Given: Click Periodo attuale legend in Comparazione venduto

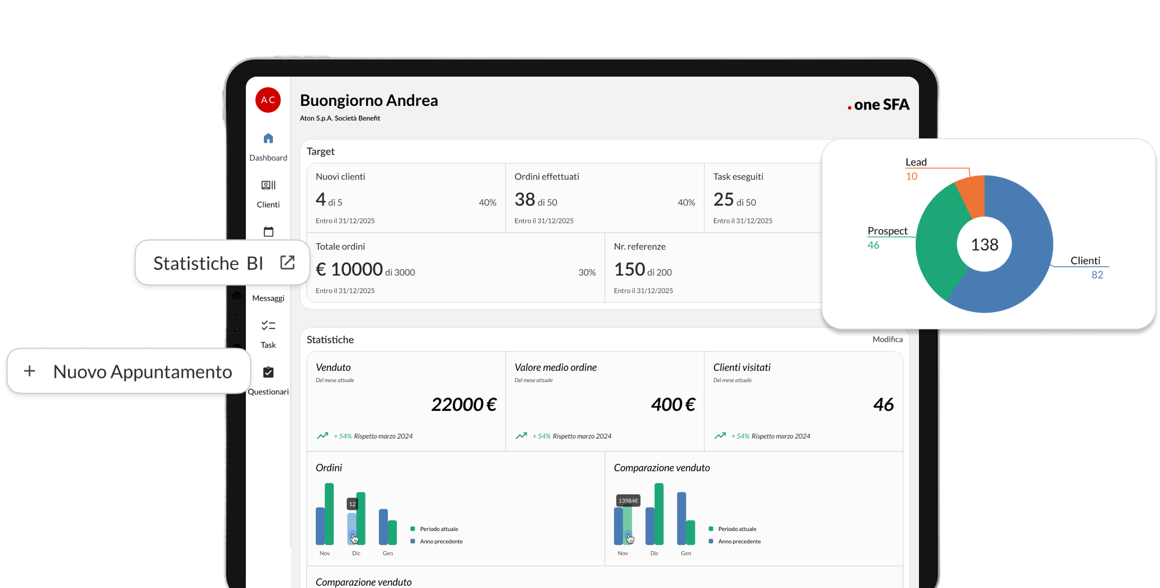Looking at the screenshot, I should [732, 529].
